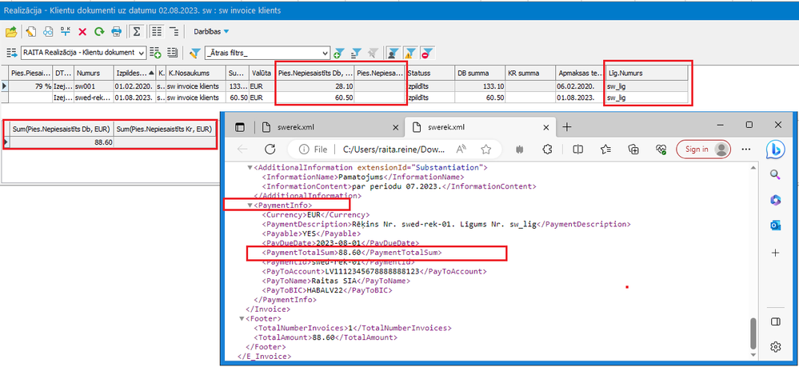Click the Browser essentials heart icon

661,149
